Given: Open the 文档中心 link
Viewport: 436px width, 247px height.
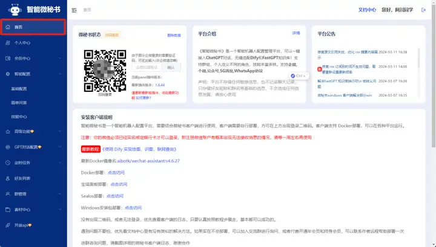Looking at the screenshot, I should pos(367,10).
